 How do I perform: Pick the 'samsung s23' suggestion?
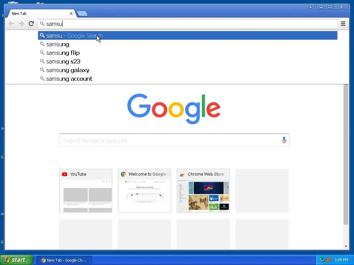pos(187,61)
